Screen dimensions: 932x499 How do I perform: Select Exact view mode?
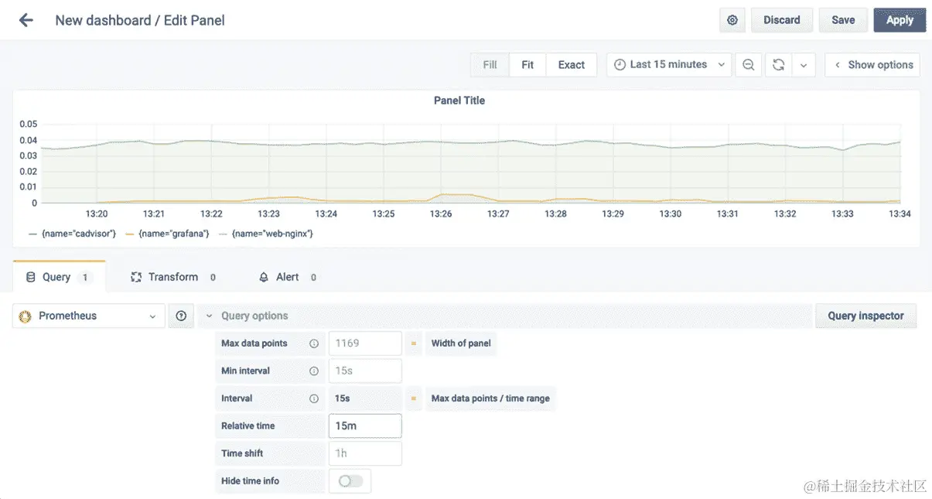tap(572, 65)
